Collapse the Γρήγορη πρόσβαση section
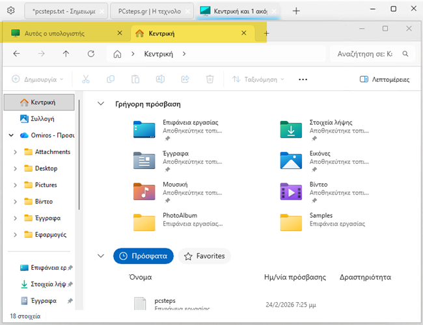 pos(101,104)
